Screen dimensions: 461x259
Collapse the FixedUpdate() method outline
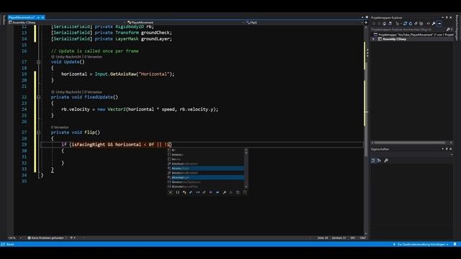tap(38, 97)
